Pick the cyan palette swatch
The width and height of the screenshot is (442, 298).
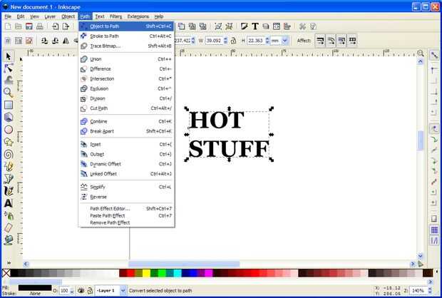pos(178,273)
